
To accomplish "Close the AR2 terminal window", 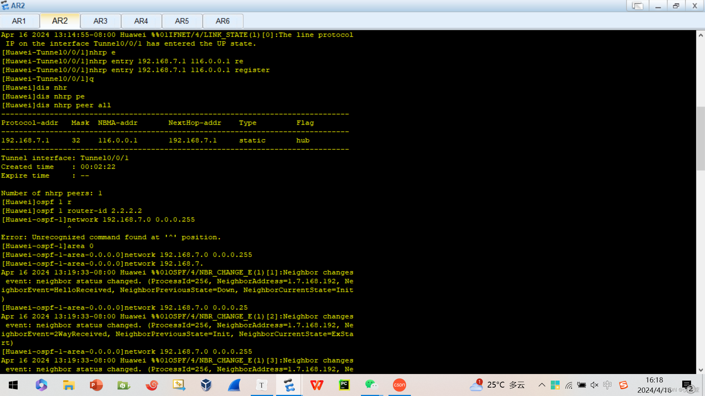I will click(x=694, y=5).
